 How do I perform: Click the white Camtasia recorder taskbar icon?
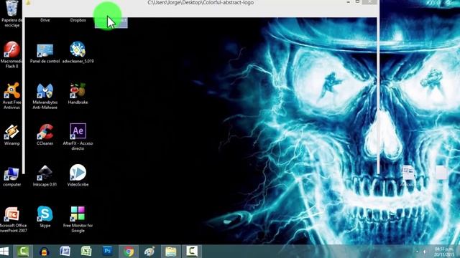192,252
